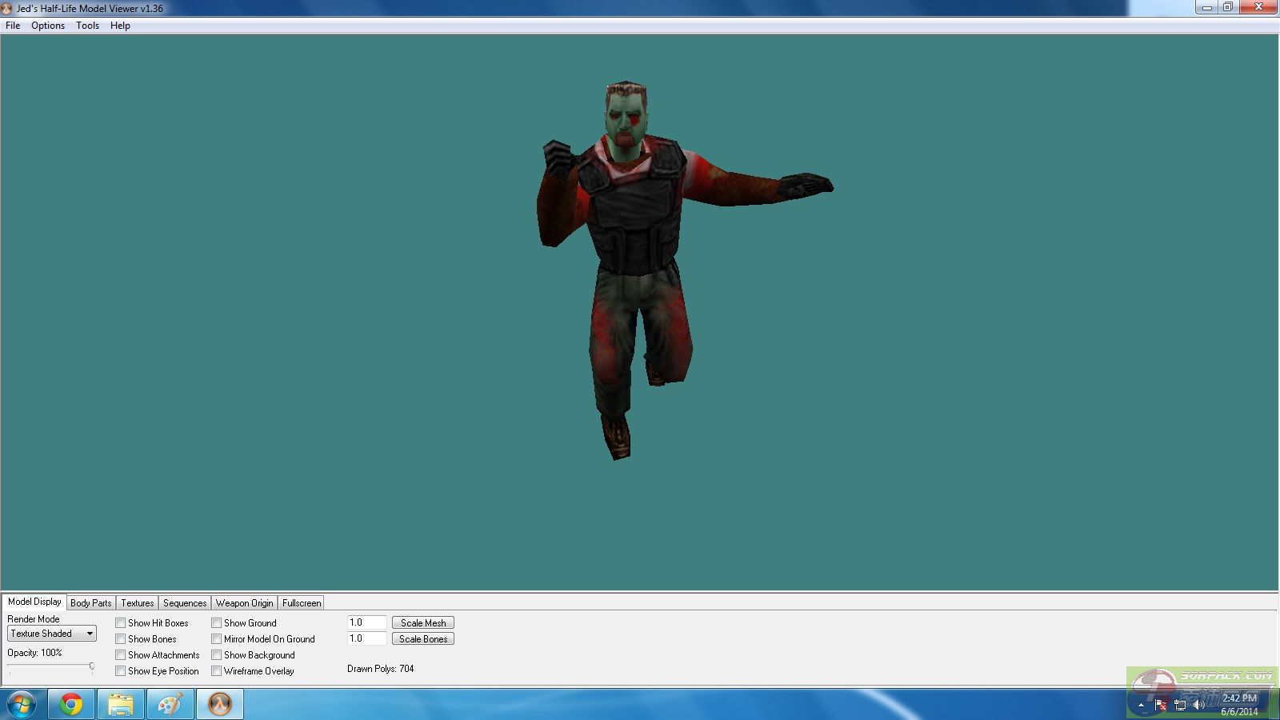Show hidden system tray icons arrow

tap(1141, 705)
